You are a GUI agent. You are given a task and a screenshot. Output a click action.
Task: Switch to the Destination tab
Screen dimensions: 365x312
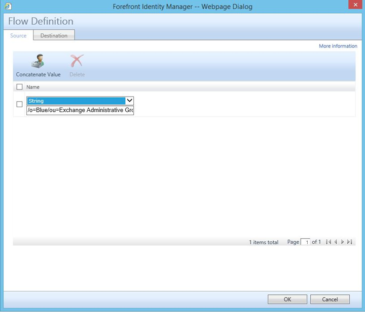(54, 35)
